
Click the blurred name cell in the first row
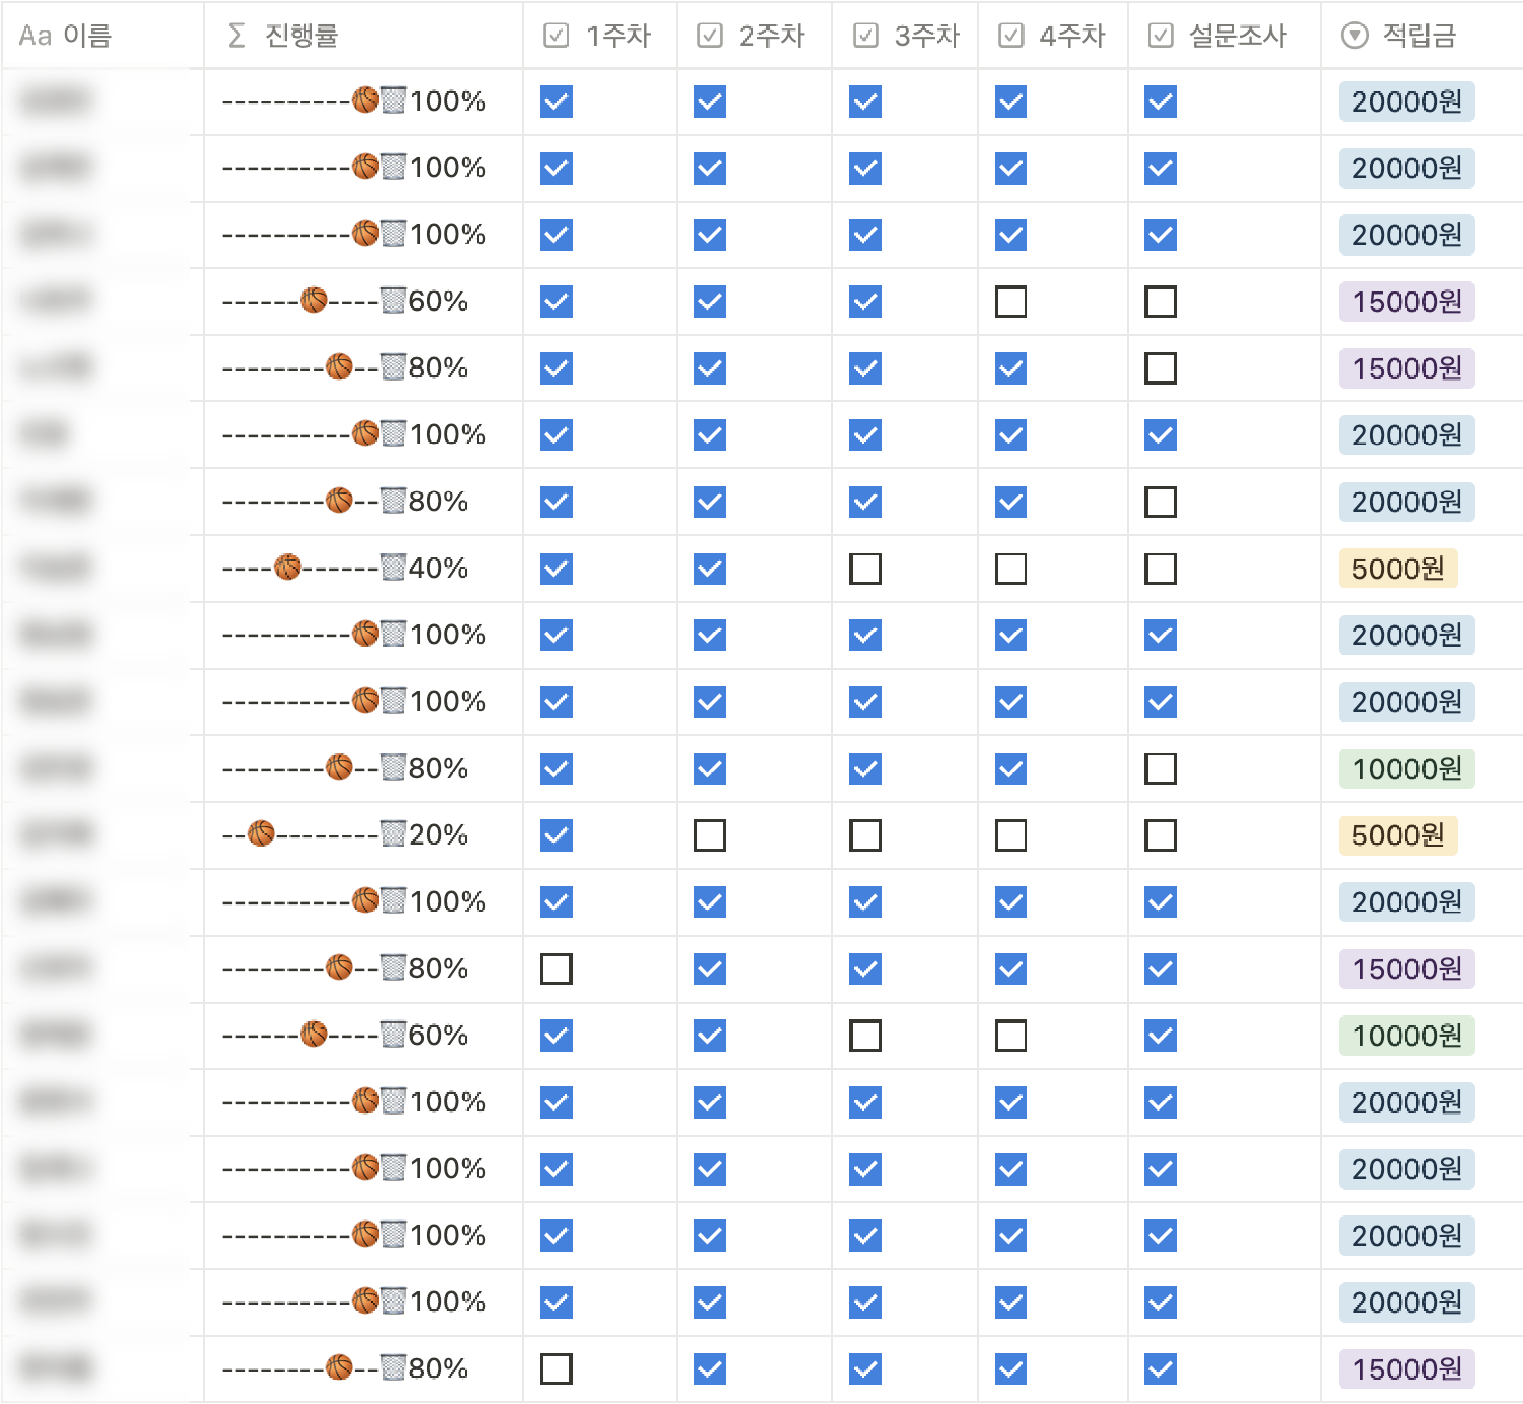[57, 101]
